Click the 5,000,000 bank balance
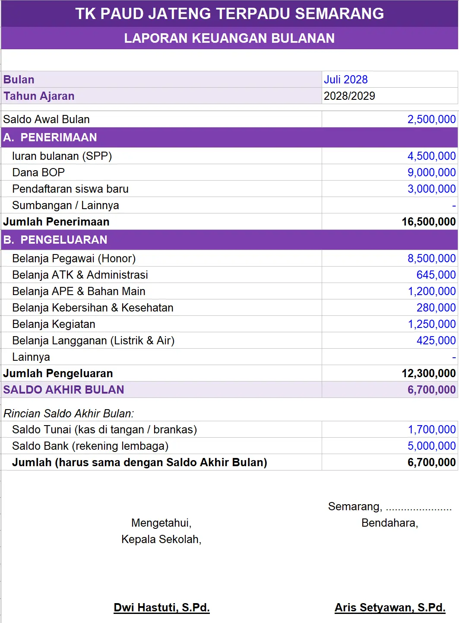This screenshot has width=459, height=623. click(432, 446)
